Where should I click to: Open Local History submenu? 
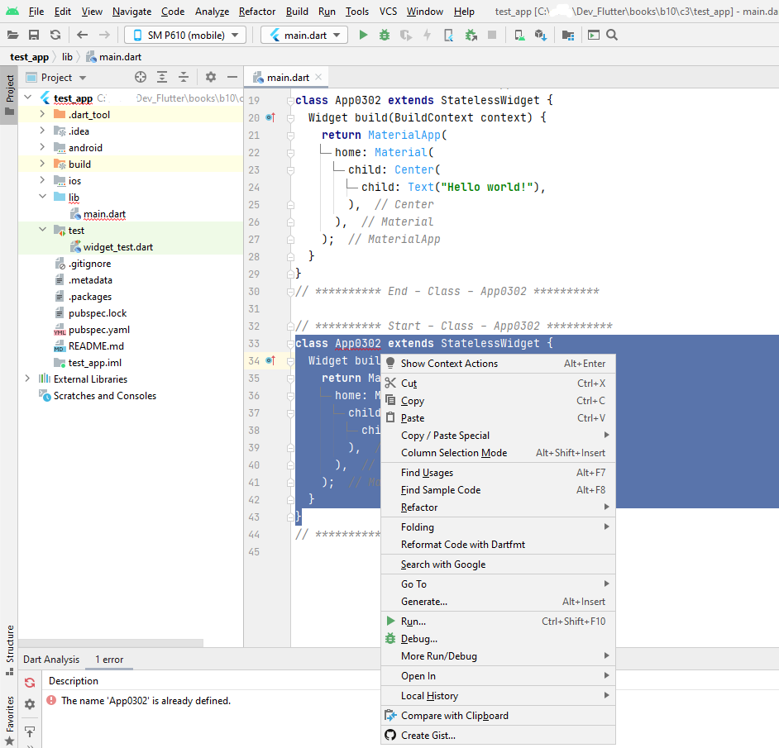pyautogui.click(x=498, y=695)
